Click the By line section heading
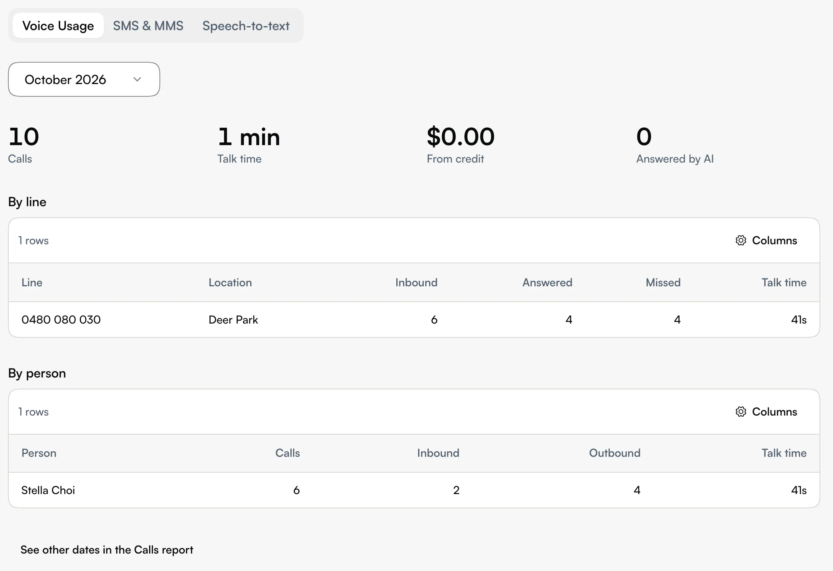 (27, 202)
